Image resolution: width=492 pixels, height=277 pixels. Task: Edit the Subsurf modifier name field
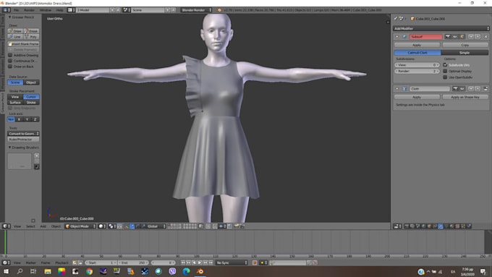point(425,37)
